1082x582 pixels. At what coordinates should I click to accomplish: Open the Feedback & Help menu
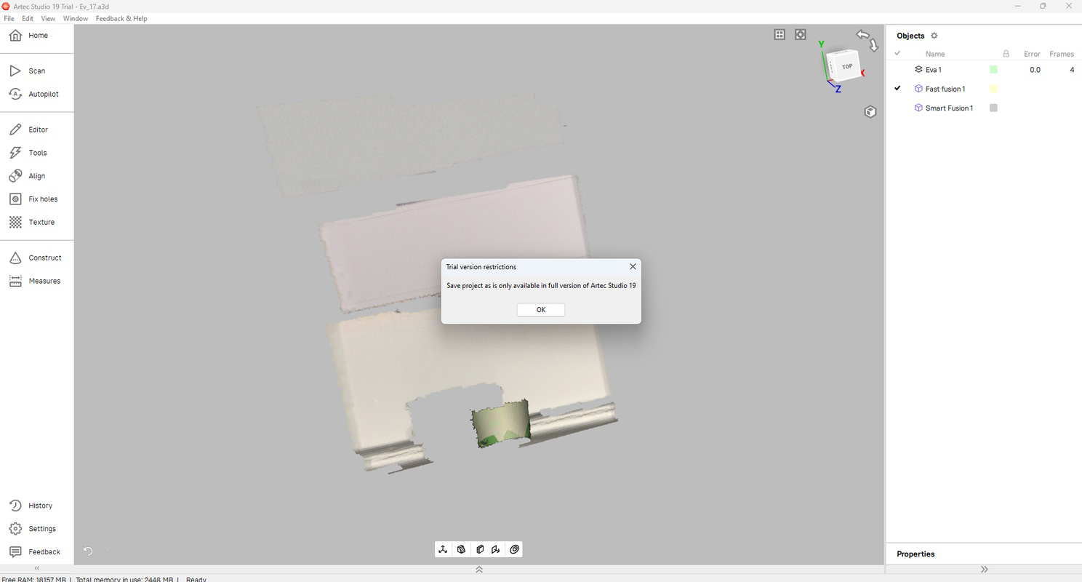121,18
